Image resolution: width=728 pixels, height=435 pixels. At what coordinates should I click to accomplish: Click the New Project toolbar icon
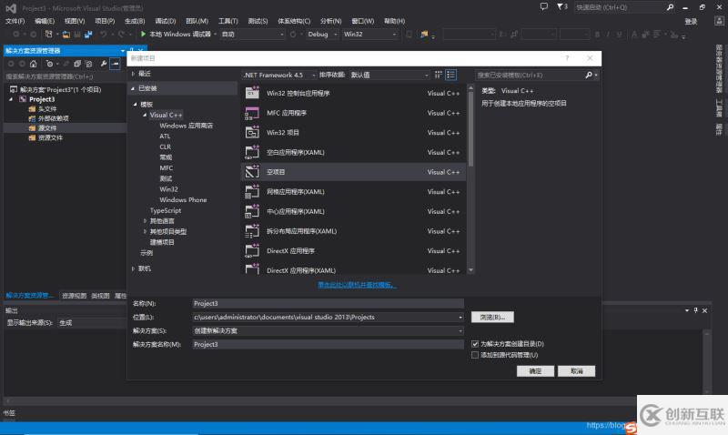pyautogui.click(x=49, y=35)
